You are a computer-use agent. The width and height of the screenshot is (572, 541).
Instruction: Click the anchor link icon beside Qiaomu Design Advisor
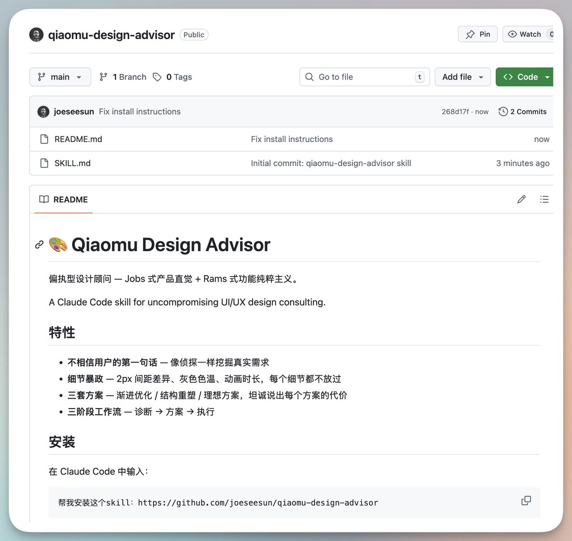[40, 245]
